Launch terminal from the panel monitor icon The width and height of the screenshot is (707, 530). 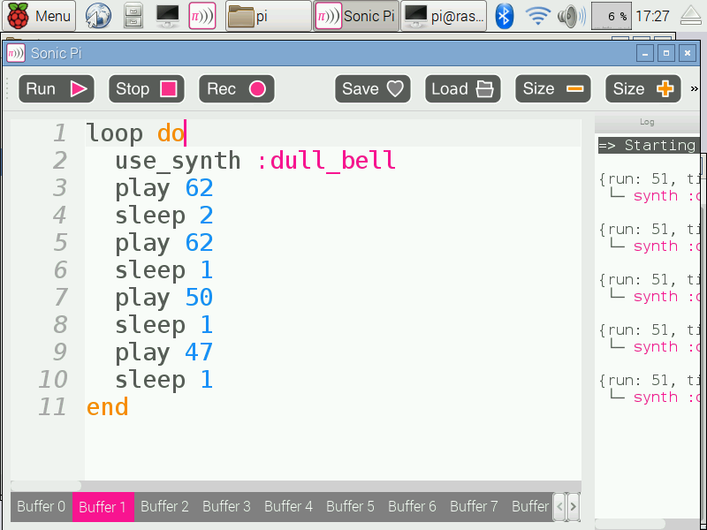168,16
